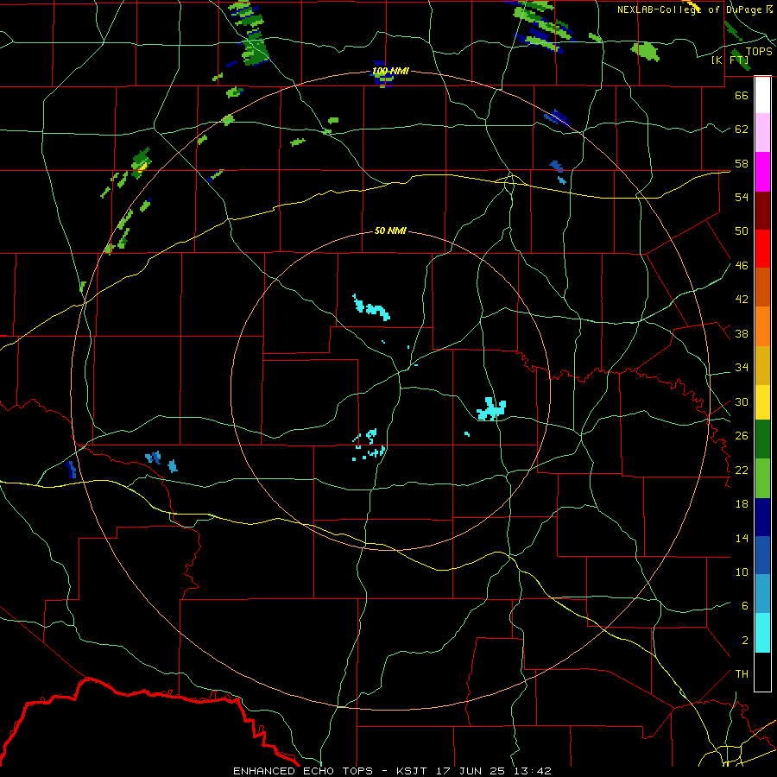The width and height of the screenshot is (777, 777).
Task: Click the "[K FT]" units label
Action: coord(730,60)
